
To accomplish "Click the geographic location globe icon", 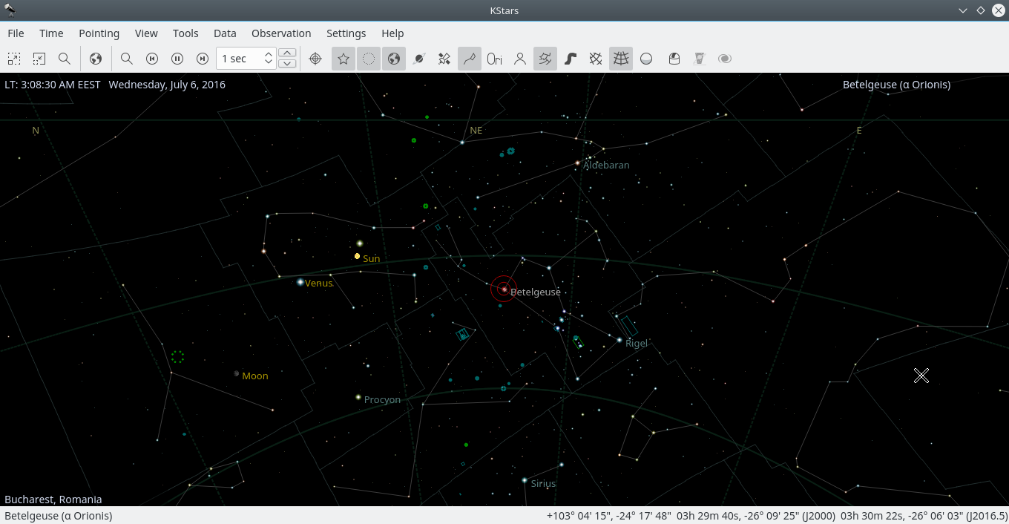I will point(96,59).
